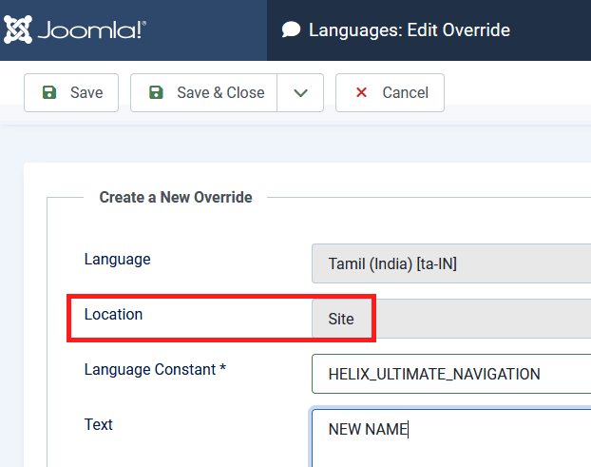Screen dimensions: 591x467
Task: Click the Tamil (India) [ta-IN] language field
Action: [x=451, y=263]
